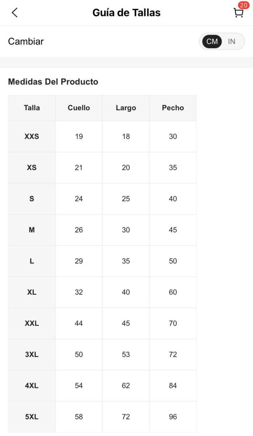Viewport: 253px width, 436px height.
Task: Select the CM unit option
Action: pyautogui.click(x=212, y=42)
